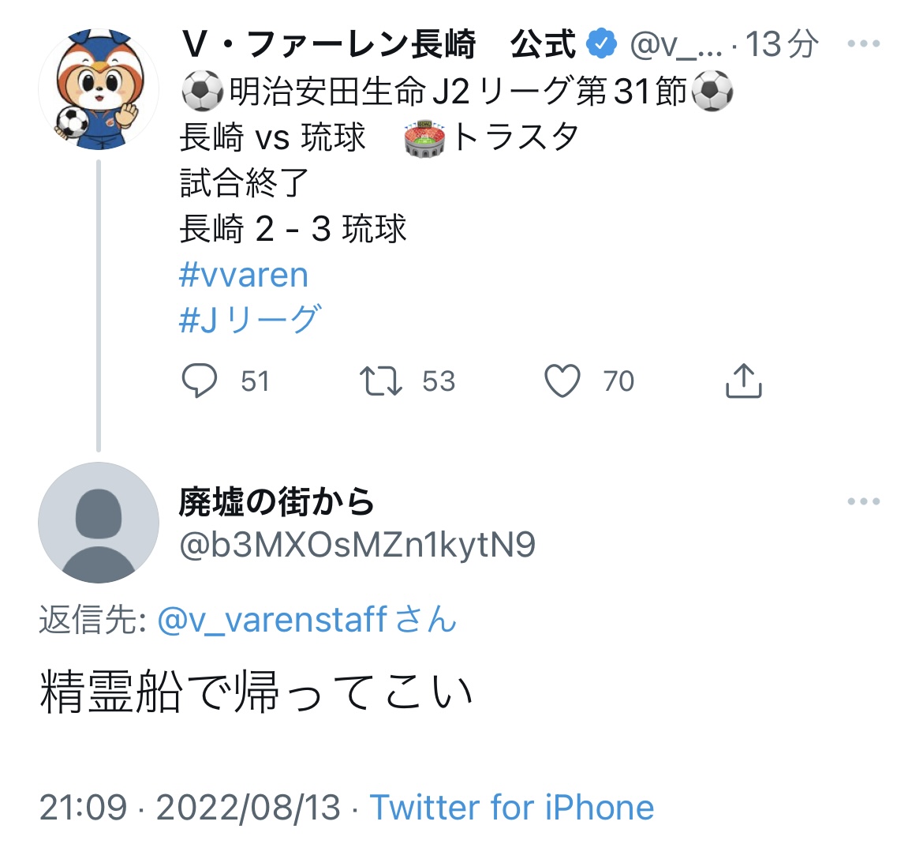This screenshot has width=923, height=844.
Task: Click the @b3MXOsMZn1kytN9 handle
Action: tap(357, 545)
